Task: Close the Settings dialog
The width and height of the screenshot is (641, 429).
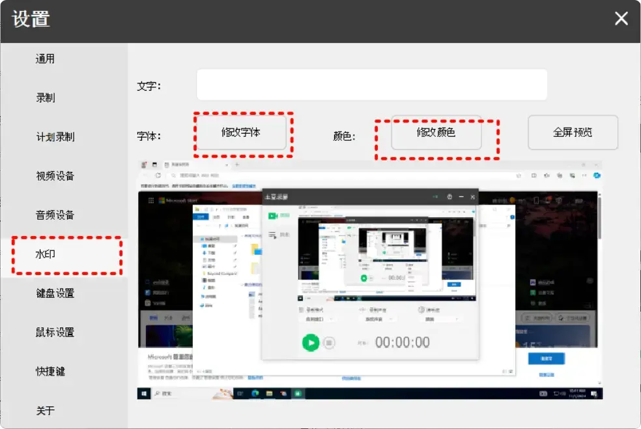Action: coord(621,19)
